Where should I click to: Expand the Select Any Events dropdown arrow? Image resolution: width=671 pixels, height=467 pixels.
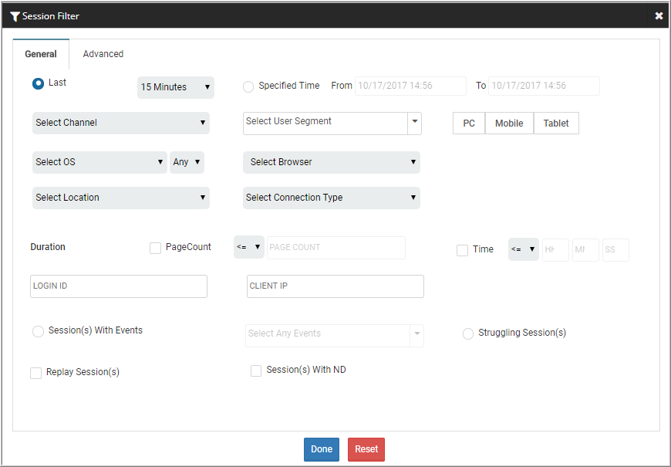[x=416, y=336]
